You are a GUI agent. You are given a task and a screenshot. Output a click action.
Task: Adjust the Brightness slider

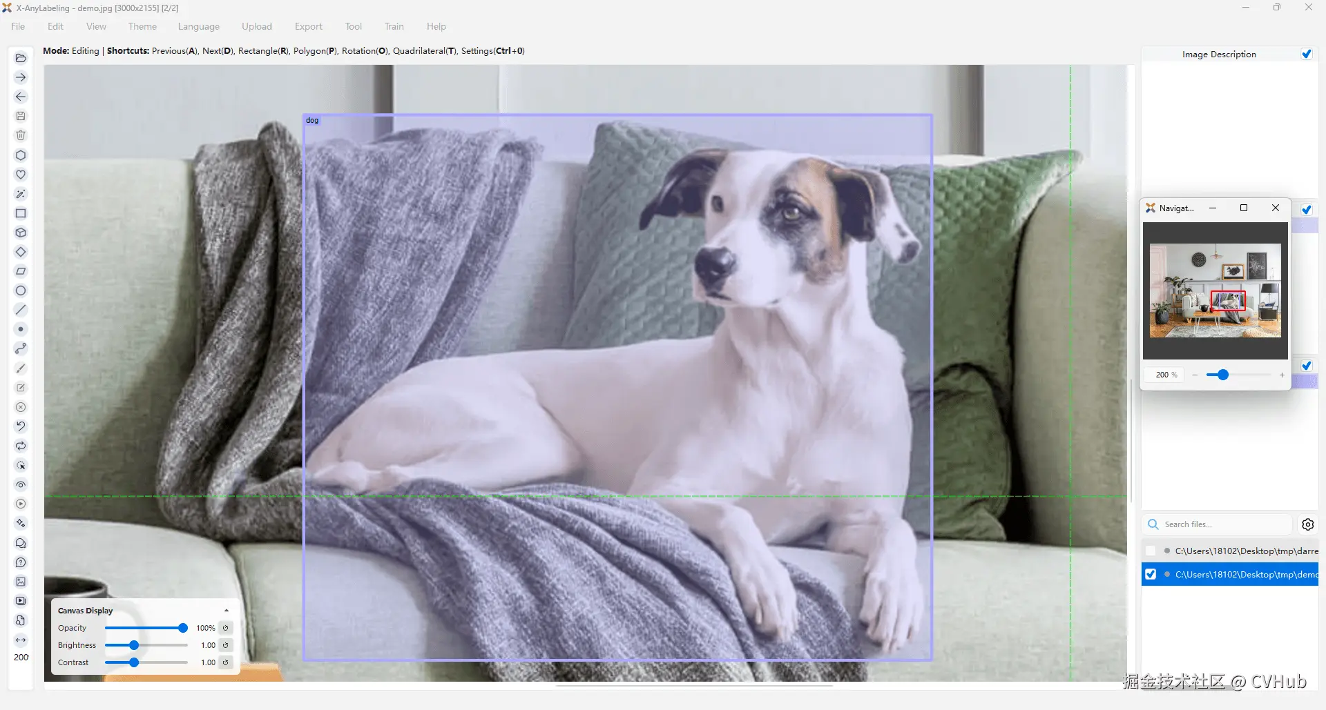tap(146, 645)
